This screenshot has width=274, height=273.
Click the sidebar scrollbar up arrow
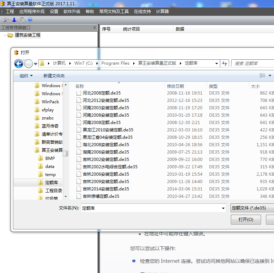66,85
